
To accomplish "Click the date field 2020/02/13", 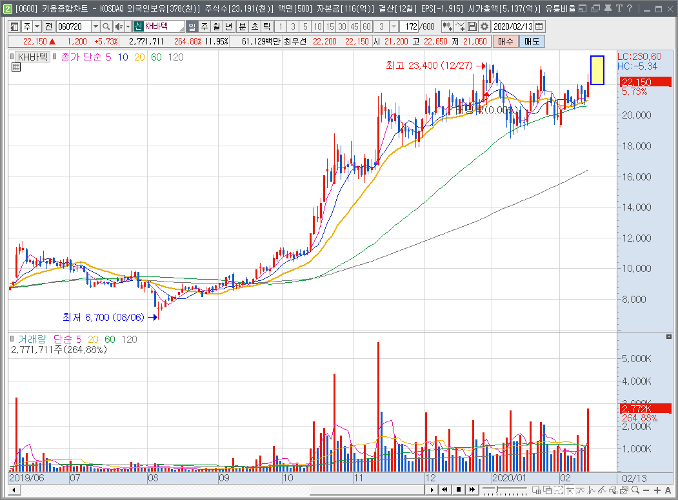I will 513,27.
